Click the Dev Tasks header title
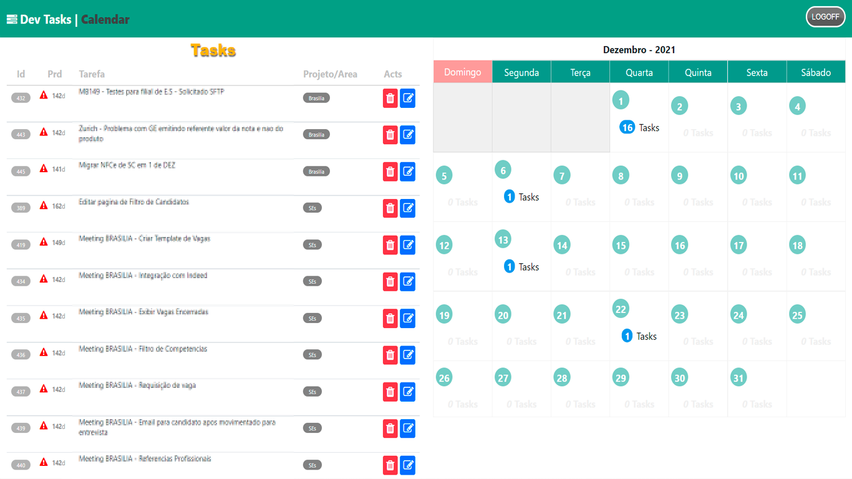 (x=46, y=19)
